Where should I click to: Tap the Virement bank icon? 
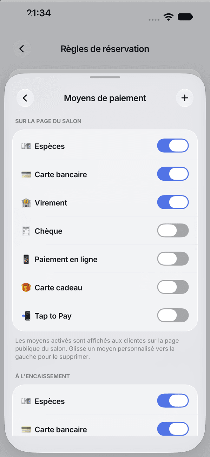point(26,203)
